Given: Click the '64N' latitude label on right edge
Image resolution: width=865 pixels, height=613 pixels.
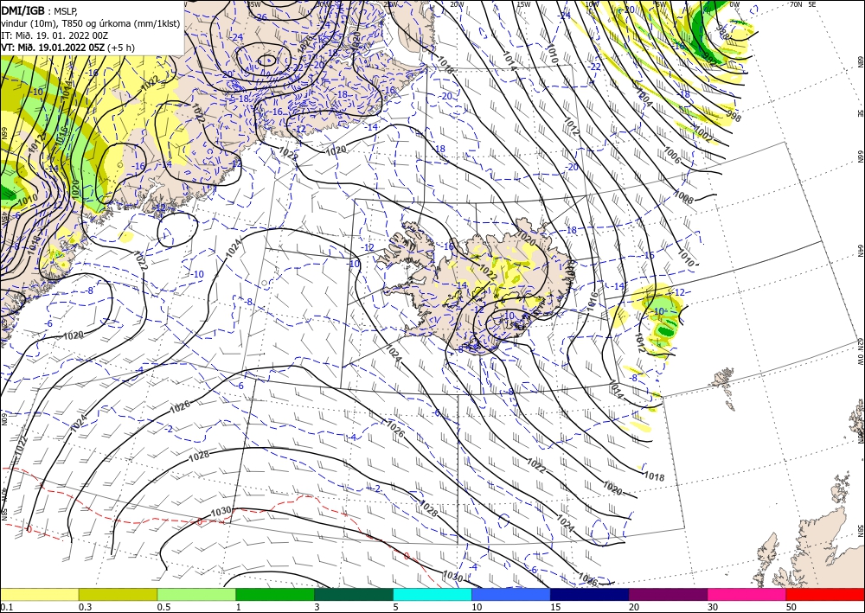Looking at the screenshot, I should 860,250.
